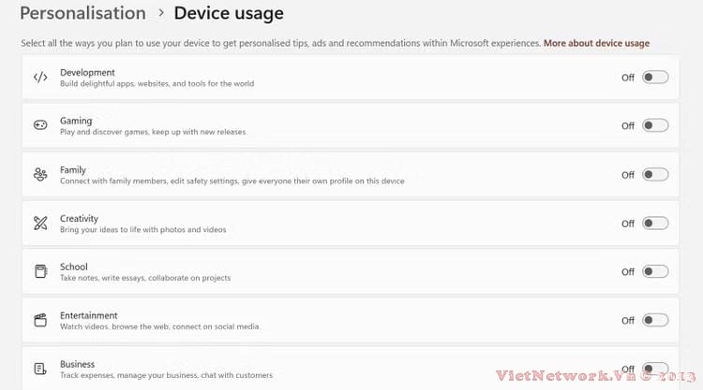Turn on the Entertainment toggle
This screenshot has width=703, height=390.
click(x=655, y=321)
